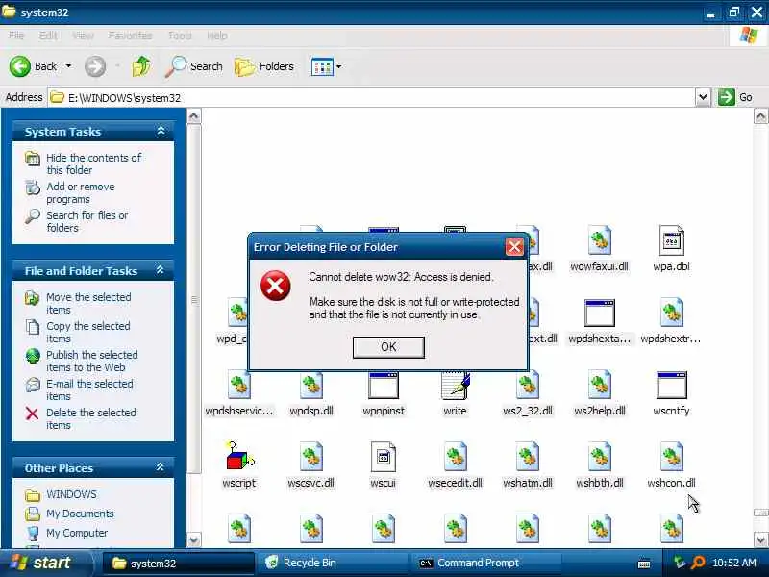Close the Error Deleting File dialog
This screenshot has height=577, width=769.
(x=514, y=247)
